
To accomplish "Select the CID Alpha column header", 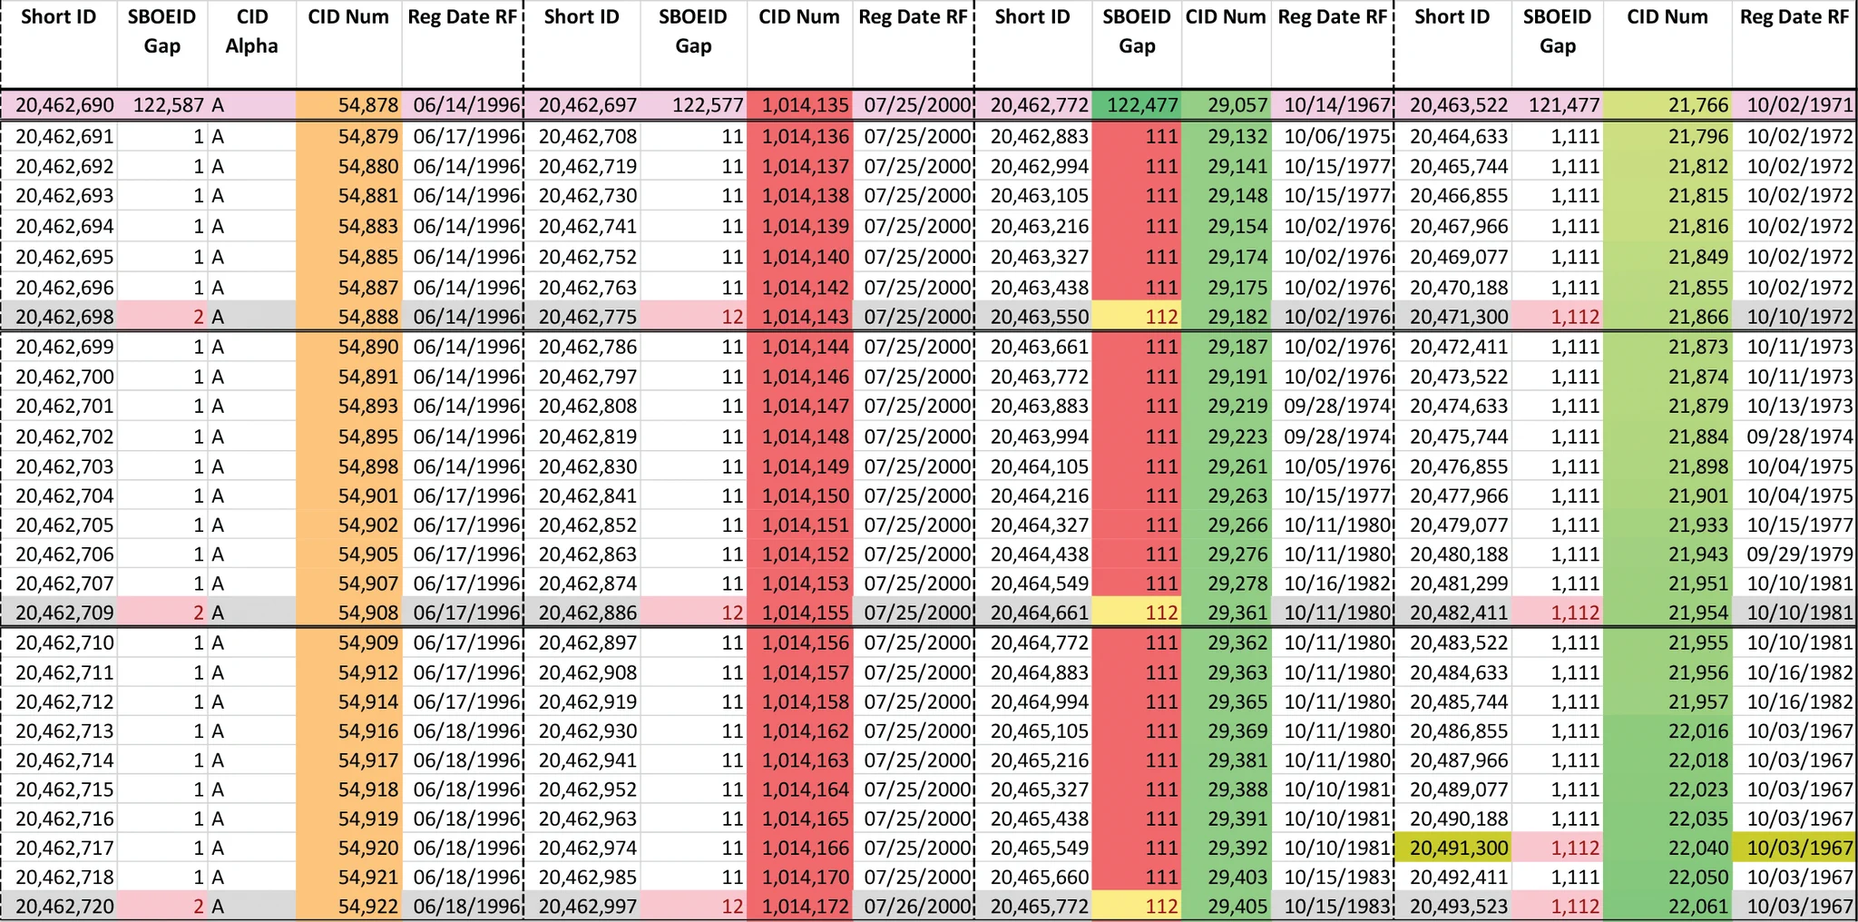I will click(251, 32).
